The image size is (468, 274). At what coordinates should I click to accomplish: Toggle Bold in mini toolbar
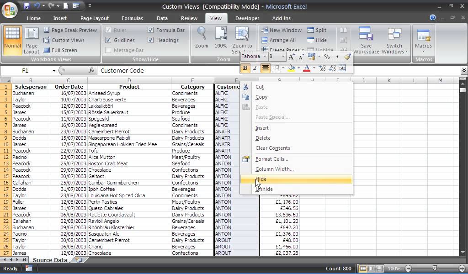click(x=245, y=68)
